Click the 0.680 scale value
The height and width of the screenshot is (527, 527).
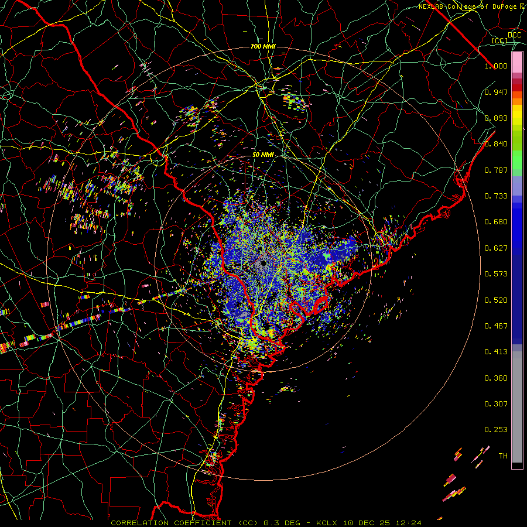[x=496, y=222]
